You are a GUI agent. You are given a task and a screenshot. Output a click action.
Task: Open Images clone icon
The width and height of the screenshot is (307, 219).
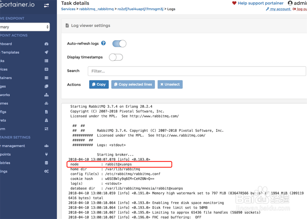(46, 86)
